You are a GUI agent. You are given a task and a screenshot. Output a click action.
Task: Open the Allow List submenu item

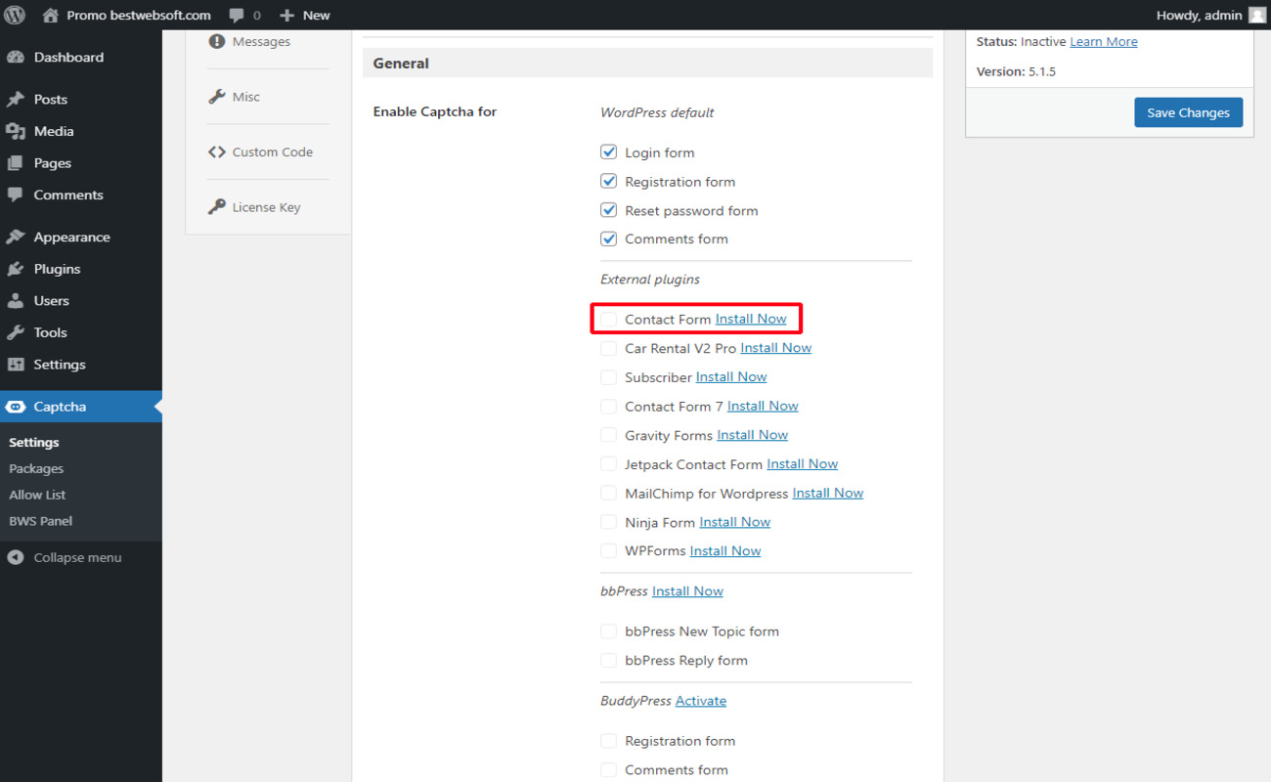pyautogui.click(x=37, y=496)
